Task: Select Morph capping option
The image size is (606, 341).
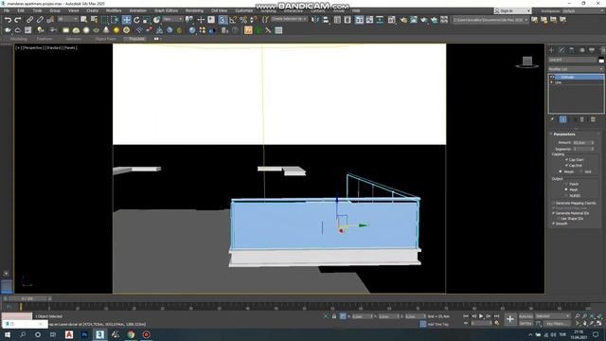Action: click(x=561, y=171)
